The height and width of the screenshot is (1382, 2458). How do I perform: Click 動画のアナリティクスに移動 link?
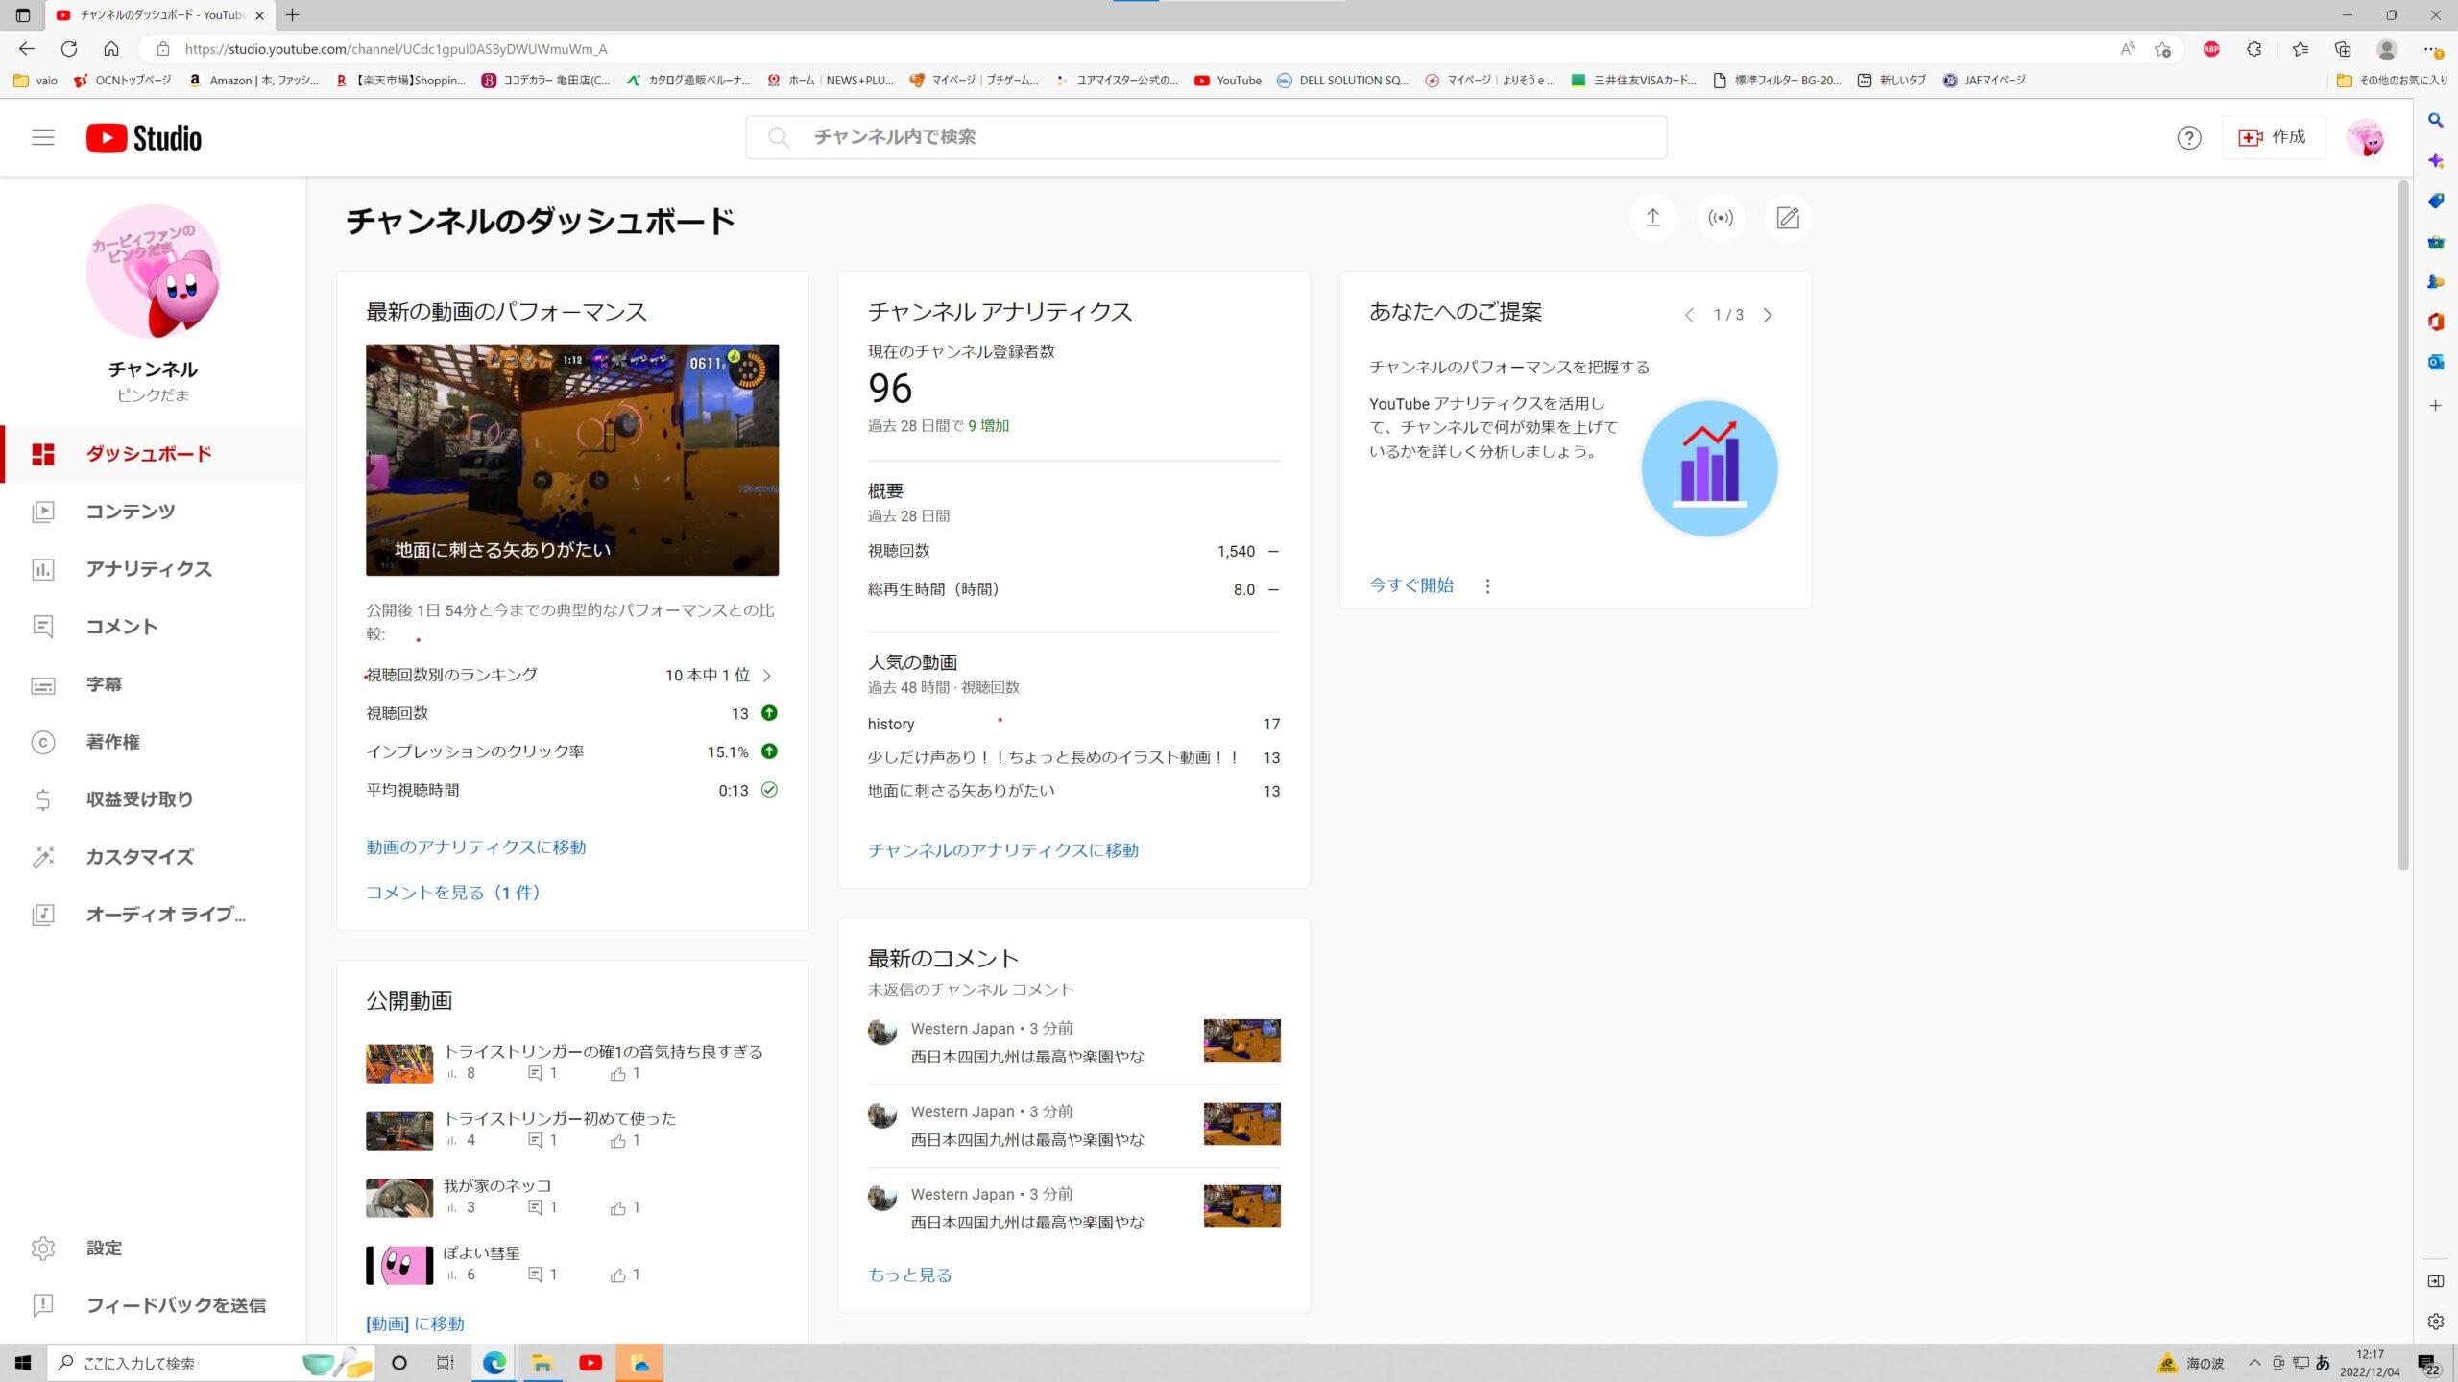[x=476, y=847]
